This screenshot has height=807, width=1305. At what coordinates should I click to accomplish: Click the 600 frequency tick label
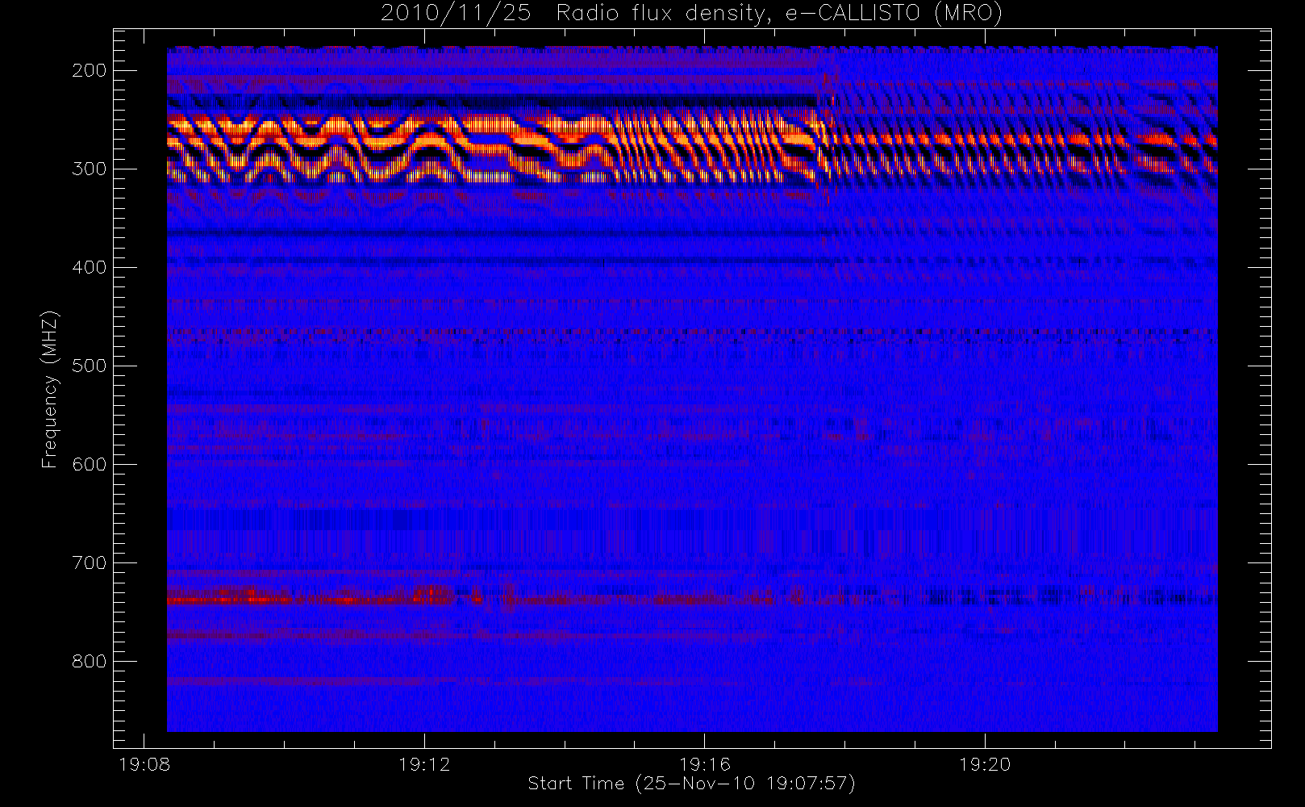coord(89,464)
